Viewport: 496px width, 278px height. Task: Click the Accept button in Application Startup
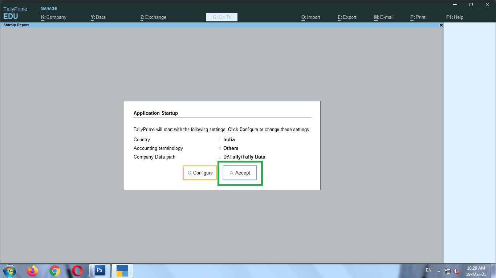[x=240, y=173]
